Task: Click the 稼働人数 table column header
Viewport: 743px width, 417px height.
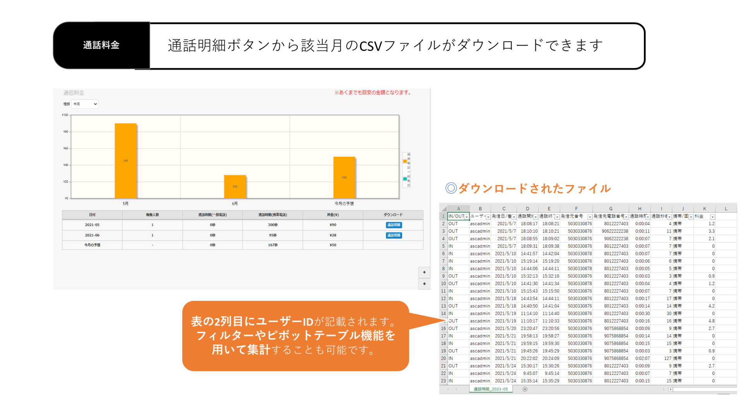Action: click(x=152, y=215)
